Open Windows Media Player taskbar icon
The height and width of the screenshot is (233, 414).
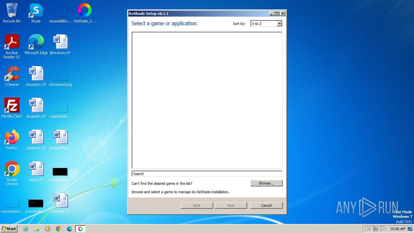(48, 229)
